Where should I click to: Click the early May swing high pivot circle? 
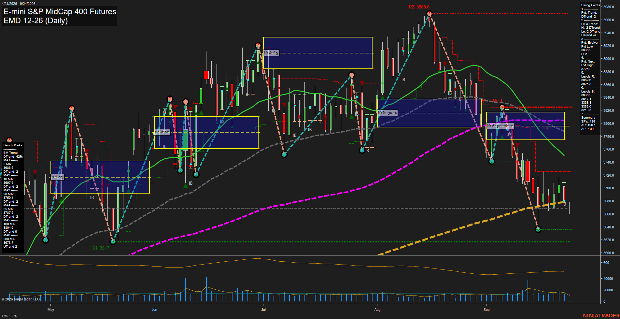coord(72,108)
